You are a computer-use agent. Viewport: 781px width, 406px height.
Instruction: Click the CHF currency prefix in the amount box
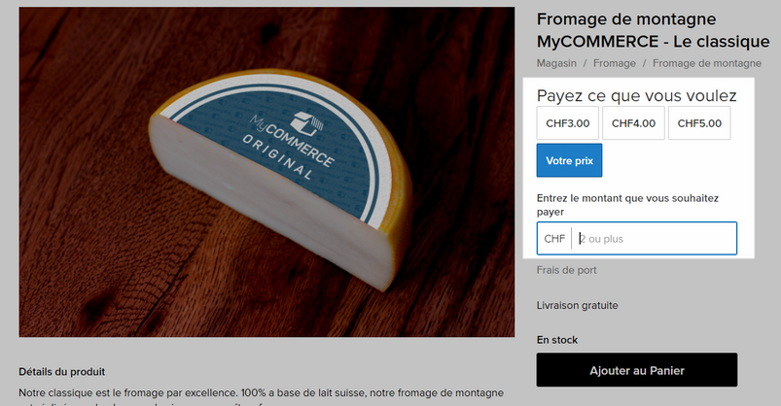554,239
